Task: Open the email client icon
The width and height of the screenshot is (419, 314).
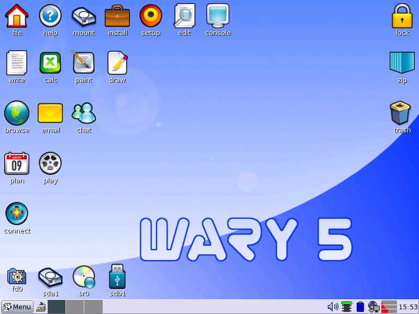Action: [x=50, y=113]
